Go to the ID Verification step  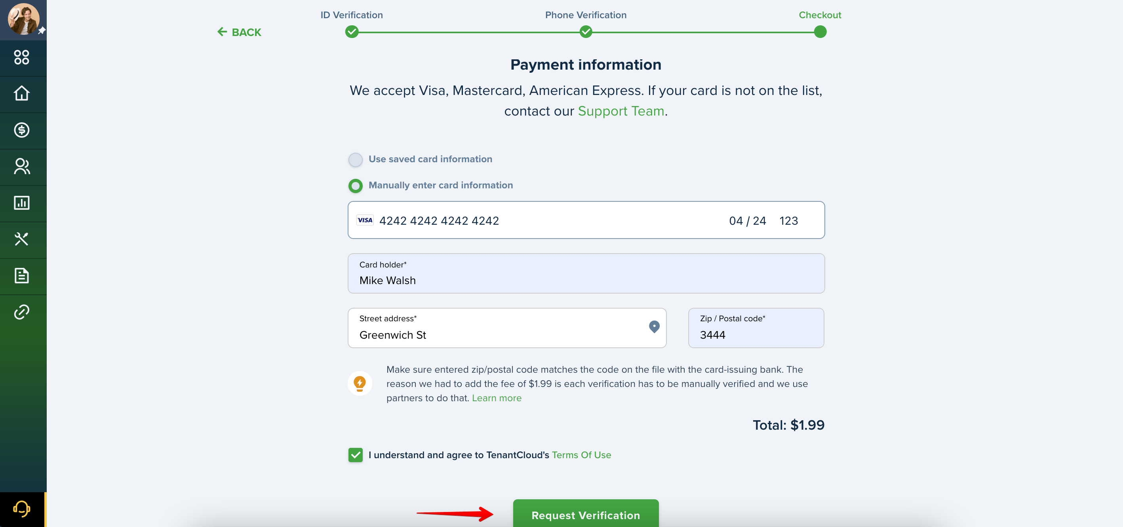click(x=352, y=32)
